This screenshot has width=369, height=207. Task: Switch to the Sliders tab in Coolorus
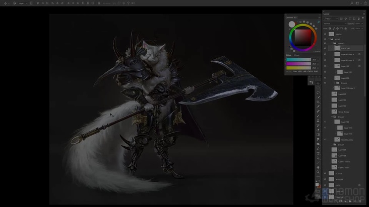[x=288, y=55]
